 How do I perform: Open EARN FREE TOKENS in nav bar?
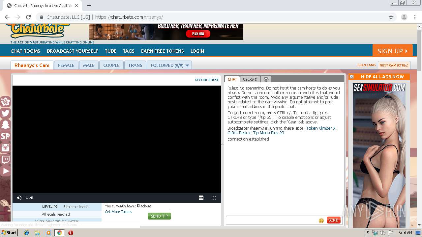click(163, 51)
